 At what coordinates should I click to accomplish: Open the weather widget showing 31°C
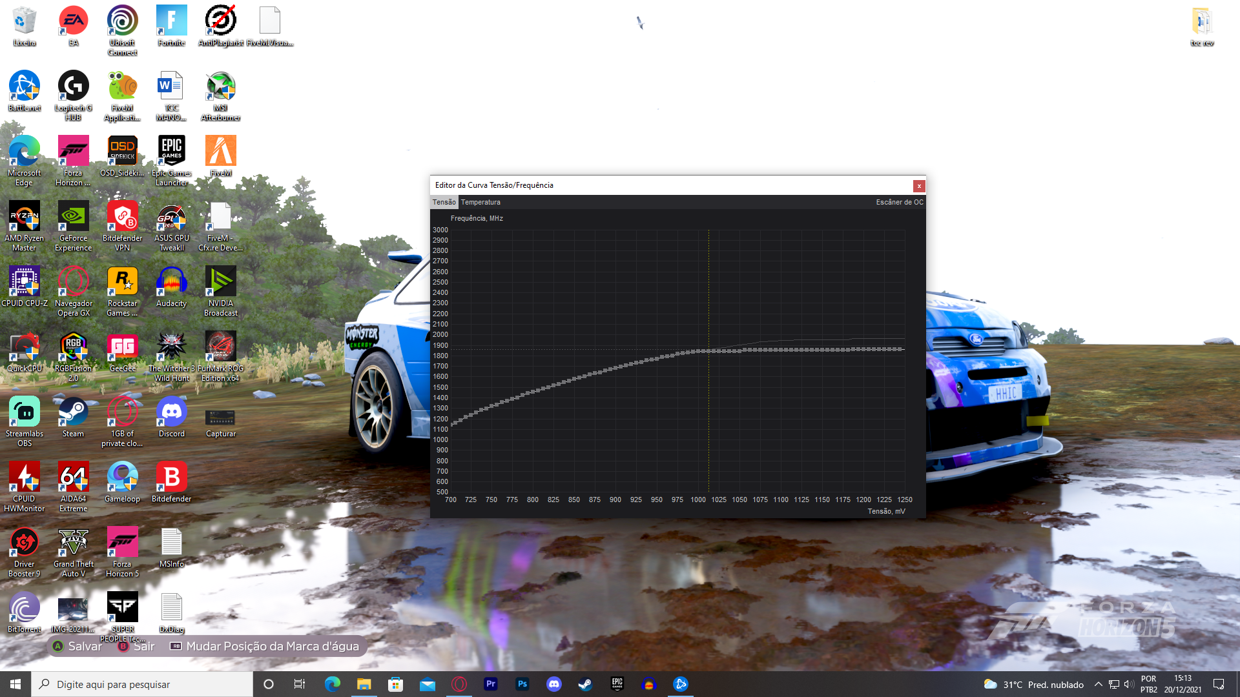coord(1033,684)
